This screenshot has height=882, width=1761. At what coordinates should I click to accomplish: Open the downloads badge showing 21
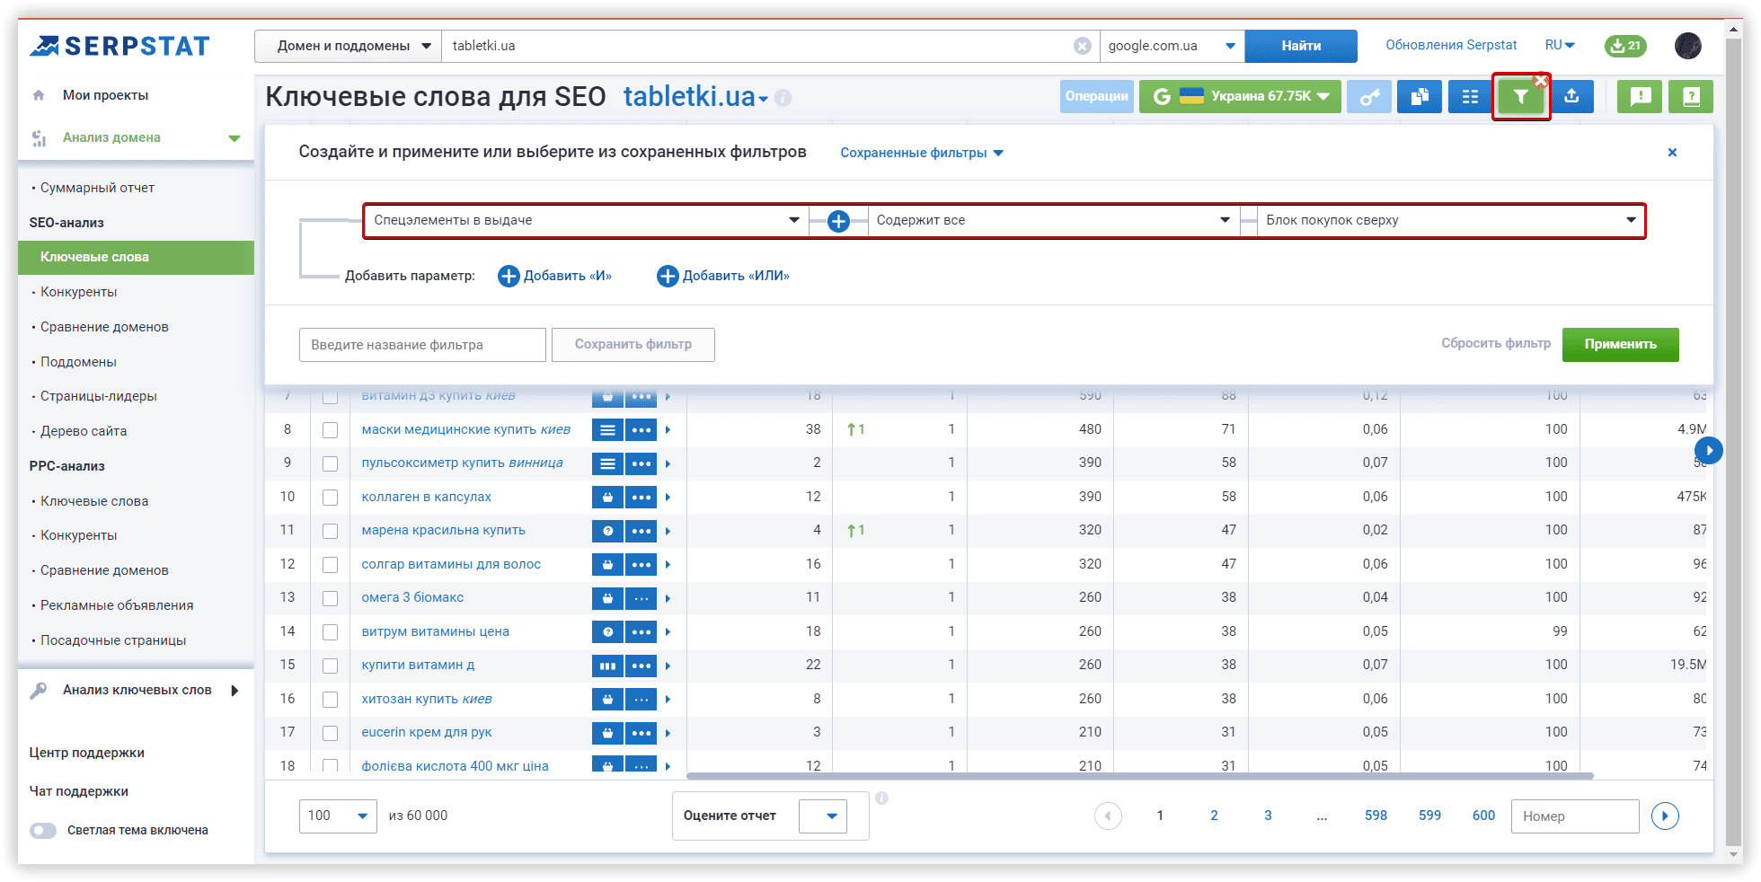coord(1625,46)
